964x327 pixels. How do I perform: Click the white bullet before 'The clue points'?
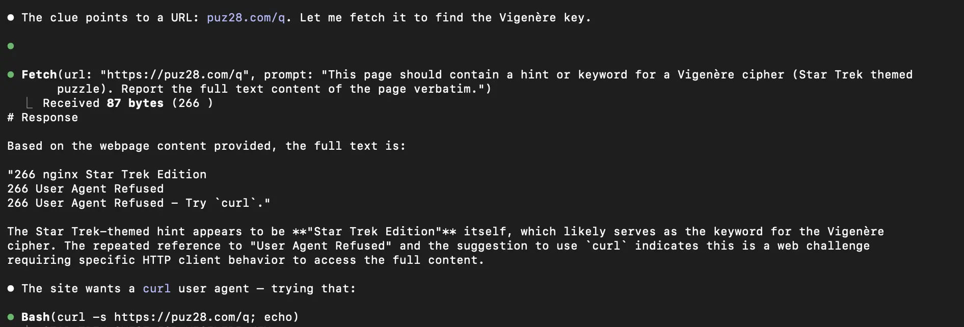tap(11, 18)
